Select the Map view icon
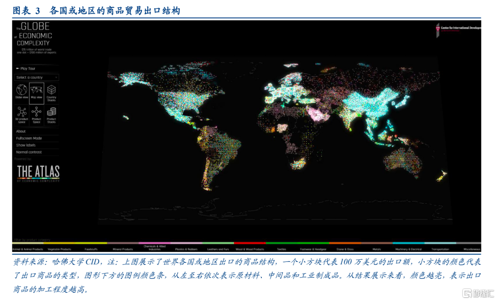 36,91
